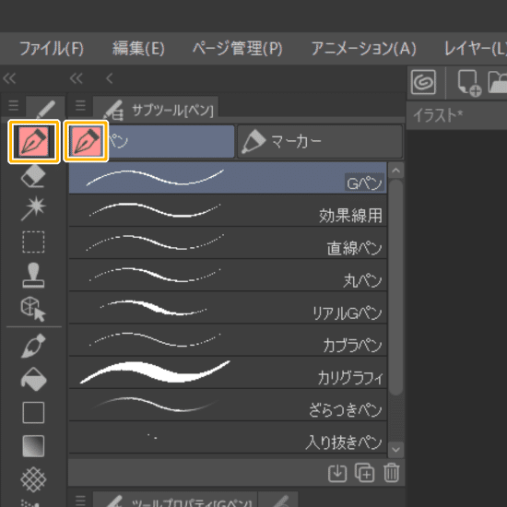Open レイヤー(L) menu
Screen dimensions: 507x507
pos(476,49)
